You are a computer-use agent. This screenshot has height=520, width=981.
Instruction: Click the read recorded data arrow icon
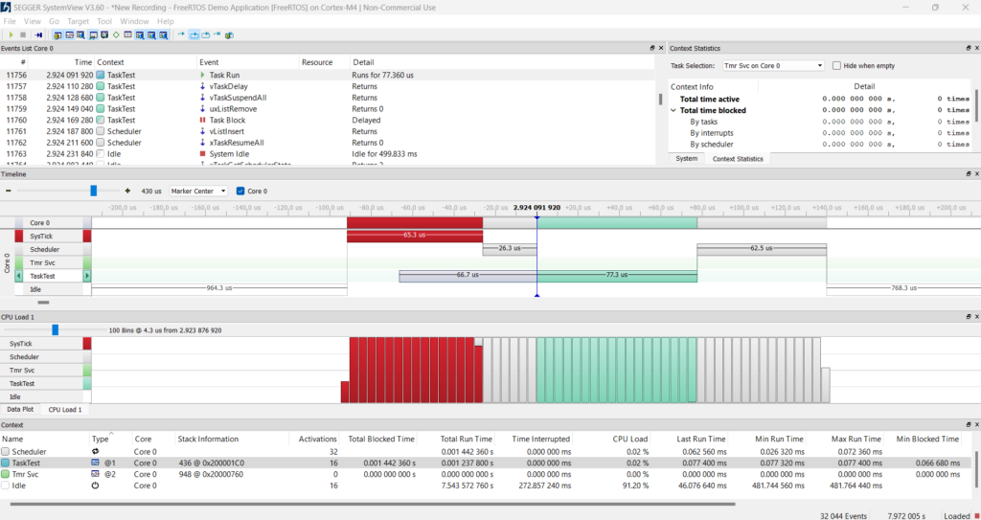(38, 35)
